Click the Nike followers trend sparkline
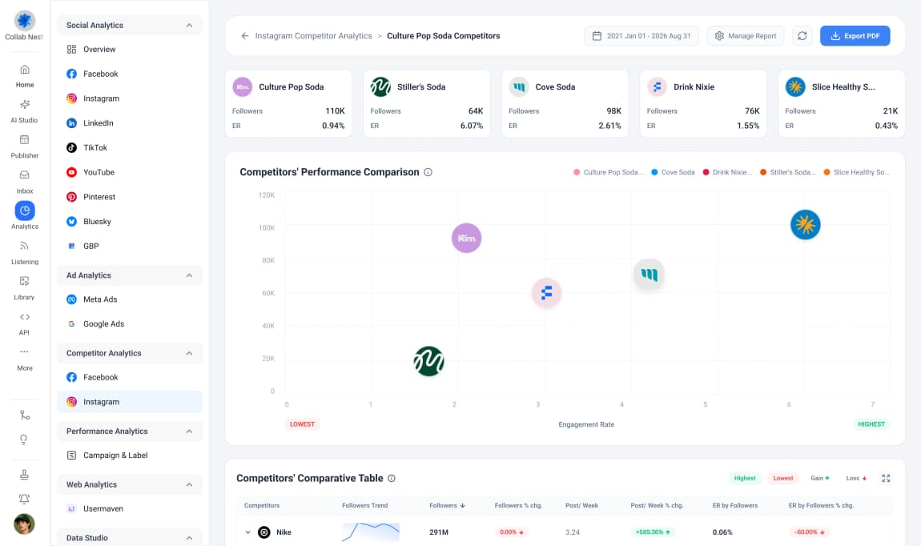921x546 pixels. point(371,532)
